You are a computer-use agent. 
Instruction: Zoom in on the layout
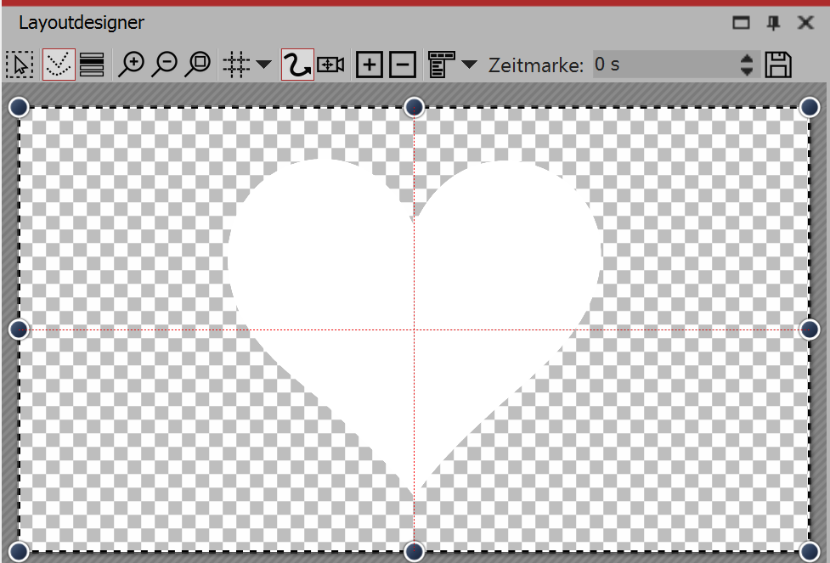(132, 64)
